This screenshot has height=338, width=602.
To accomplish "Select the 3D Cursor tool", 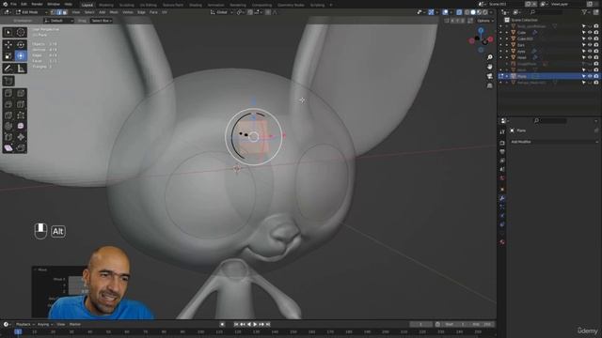I will (x=21, y=33).
